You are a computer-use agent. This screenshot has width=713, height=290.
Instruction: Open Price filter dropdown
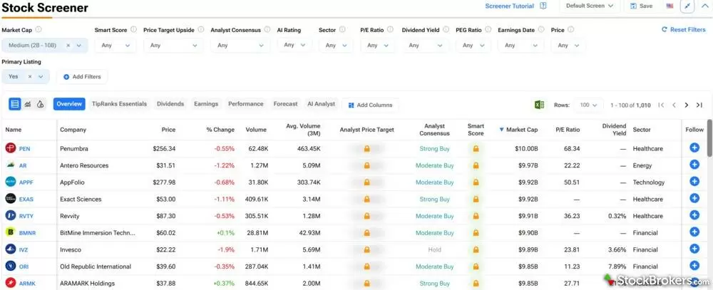click(x=568, y=46)
